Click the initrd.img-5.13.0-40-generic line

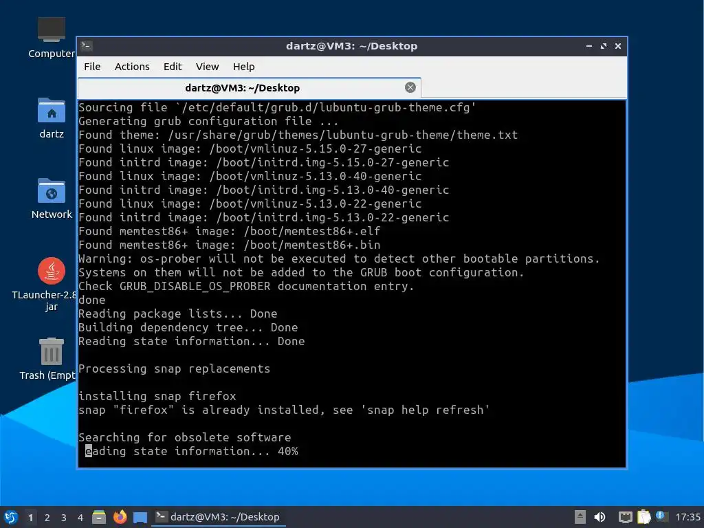coord(263,190)
